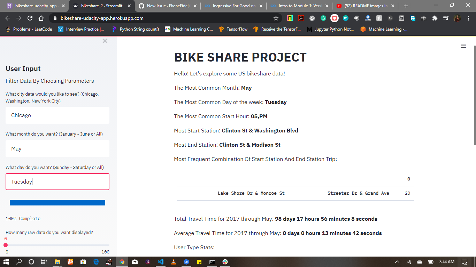476x267 pixels.
Task: Open Slack from the taskbar
Action: pos(225,262)
